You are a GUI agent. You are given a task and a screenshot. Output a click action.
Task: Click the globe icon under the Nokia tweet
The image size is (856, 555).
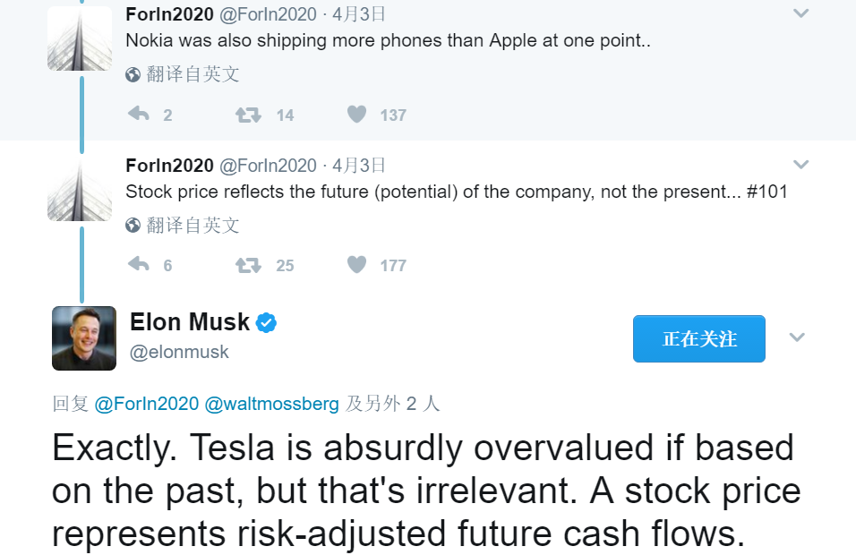tap(133, 74)
